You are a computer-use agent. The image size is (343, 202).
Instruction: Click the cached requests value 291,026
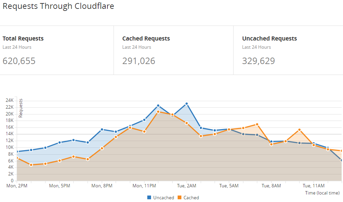coord(138,61)
